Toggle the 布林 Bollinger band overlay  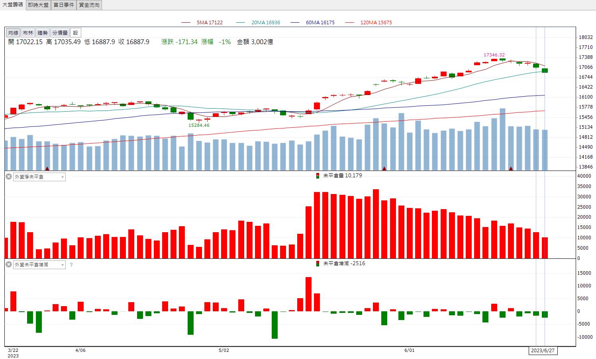[x=27, y=33]
